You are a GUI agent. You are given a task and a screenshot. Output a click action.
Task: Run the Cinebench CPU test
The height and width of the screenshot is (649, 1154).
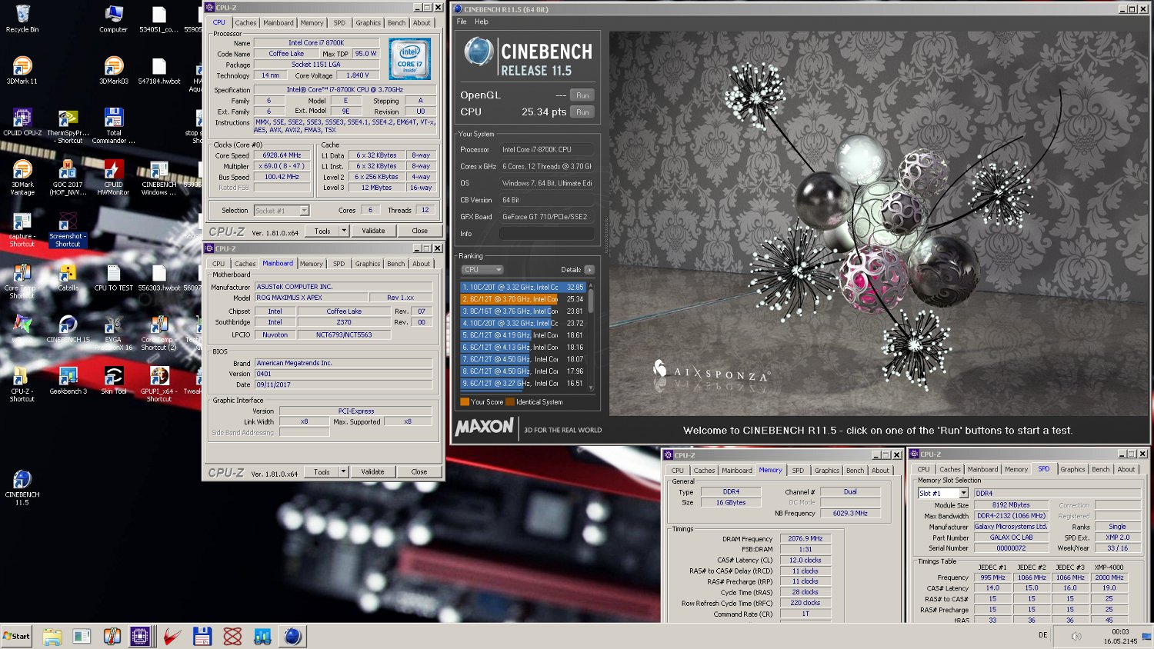coord(582,112)
